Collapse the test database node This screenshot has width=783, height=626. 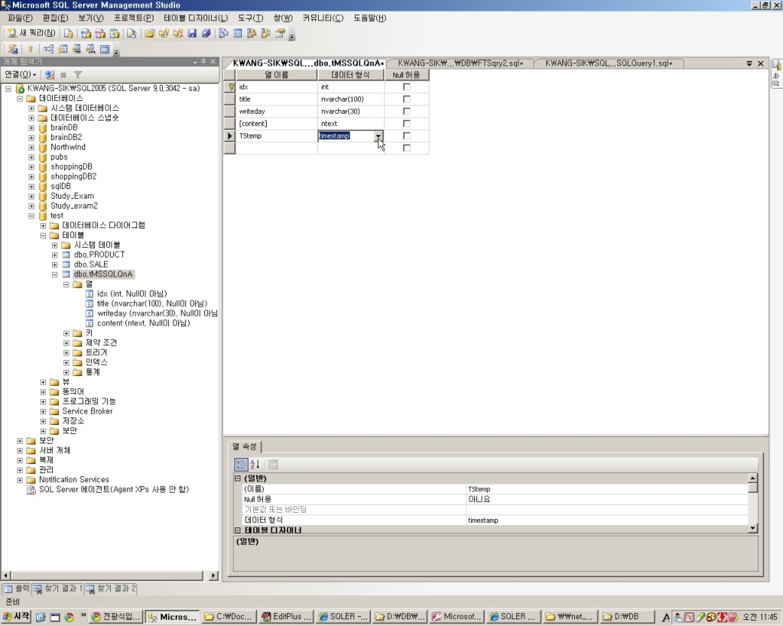[31, 216]
